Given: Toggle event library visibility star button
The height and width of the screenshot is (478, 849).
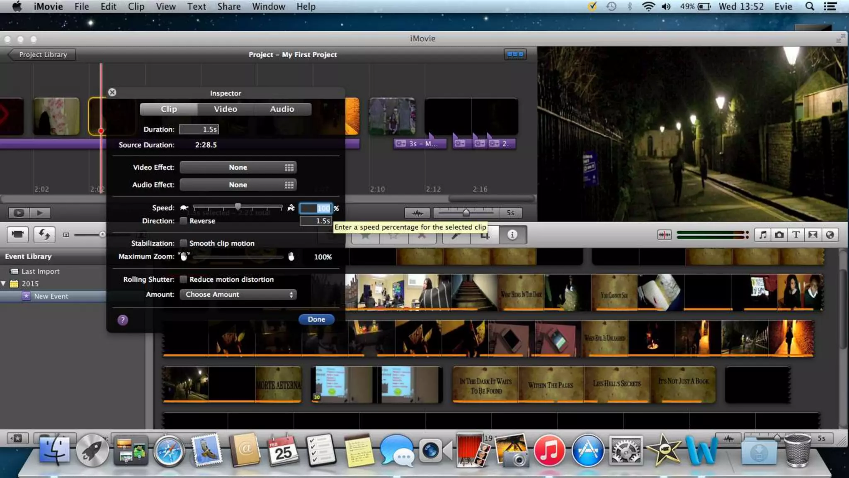Looking at the screenshot, I should (x=17, y=438).
